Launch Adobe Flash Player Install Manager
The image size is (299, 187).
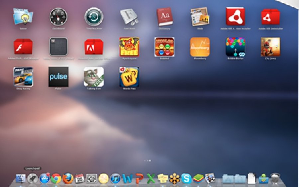tap(23, 47)
